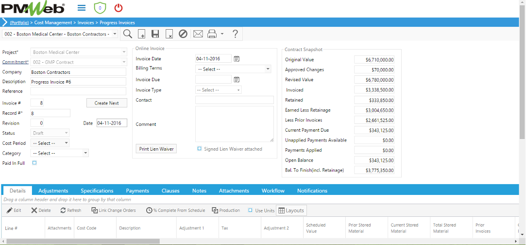Click the question mark help icon
Viewport: 526px width, 245px height.
coord(235,34)
